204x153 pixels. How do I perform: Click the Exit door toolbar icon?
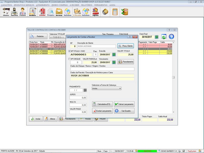[125, 12]
